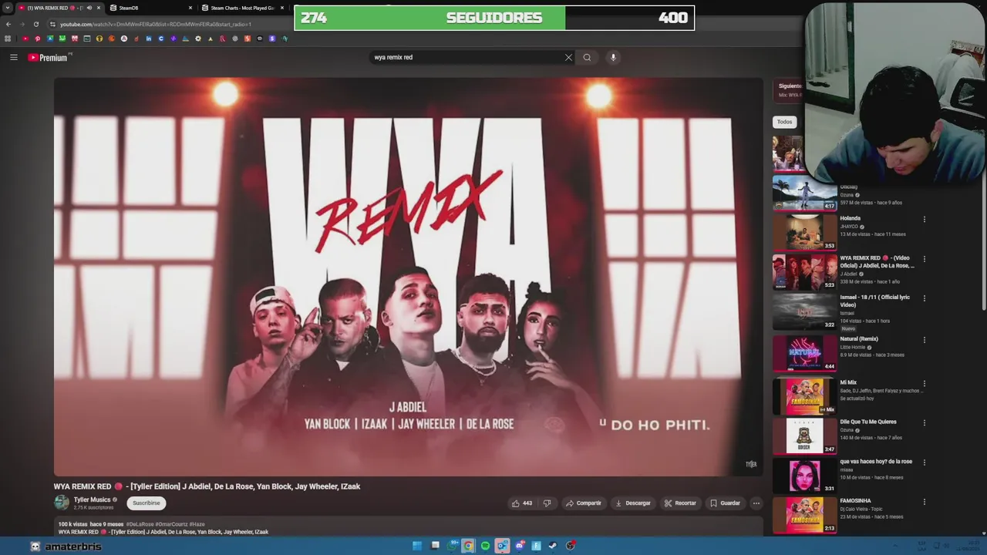Image resolution: width=987 pixels, height=555 pixels.
Task: Open the Tyller Musics channel name
Action: pyautogui.click(x=92, y=499)
